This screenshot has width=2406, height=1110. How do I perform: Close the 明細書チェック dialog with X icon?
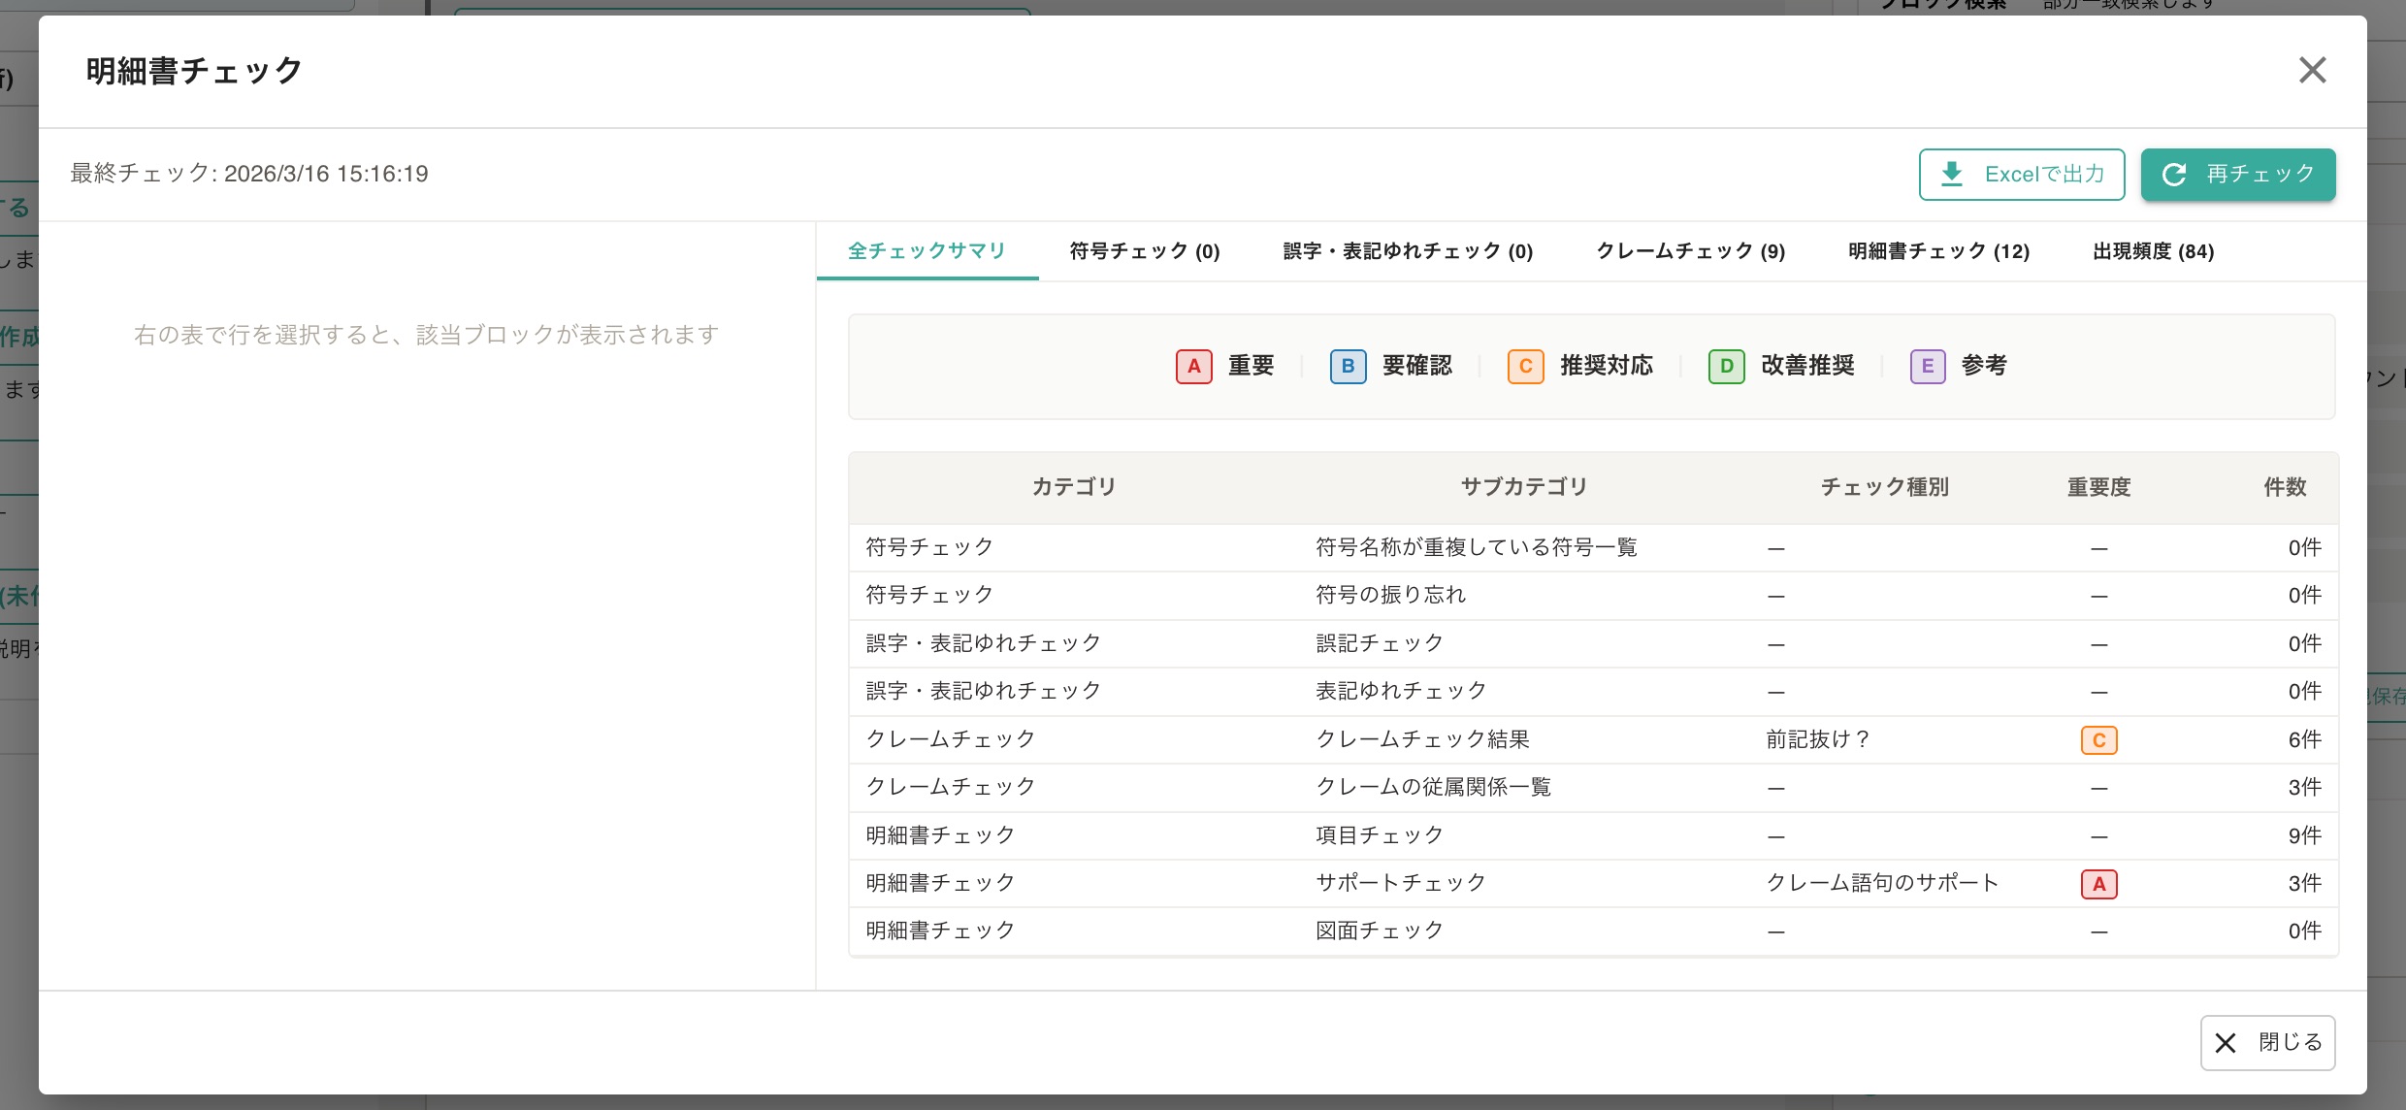pos(2312,70)
